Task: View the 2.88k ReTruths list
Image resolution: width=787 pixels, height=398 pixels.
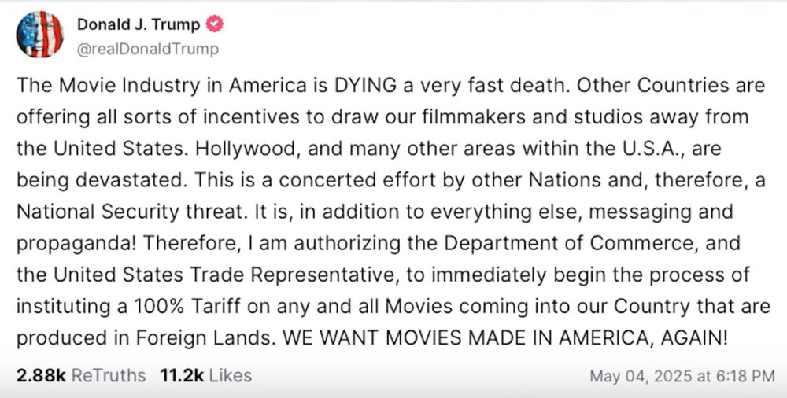Action: [x=80, y=376]
